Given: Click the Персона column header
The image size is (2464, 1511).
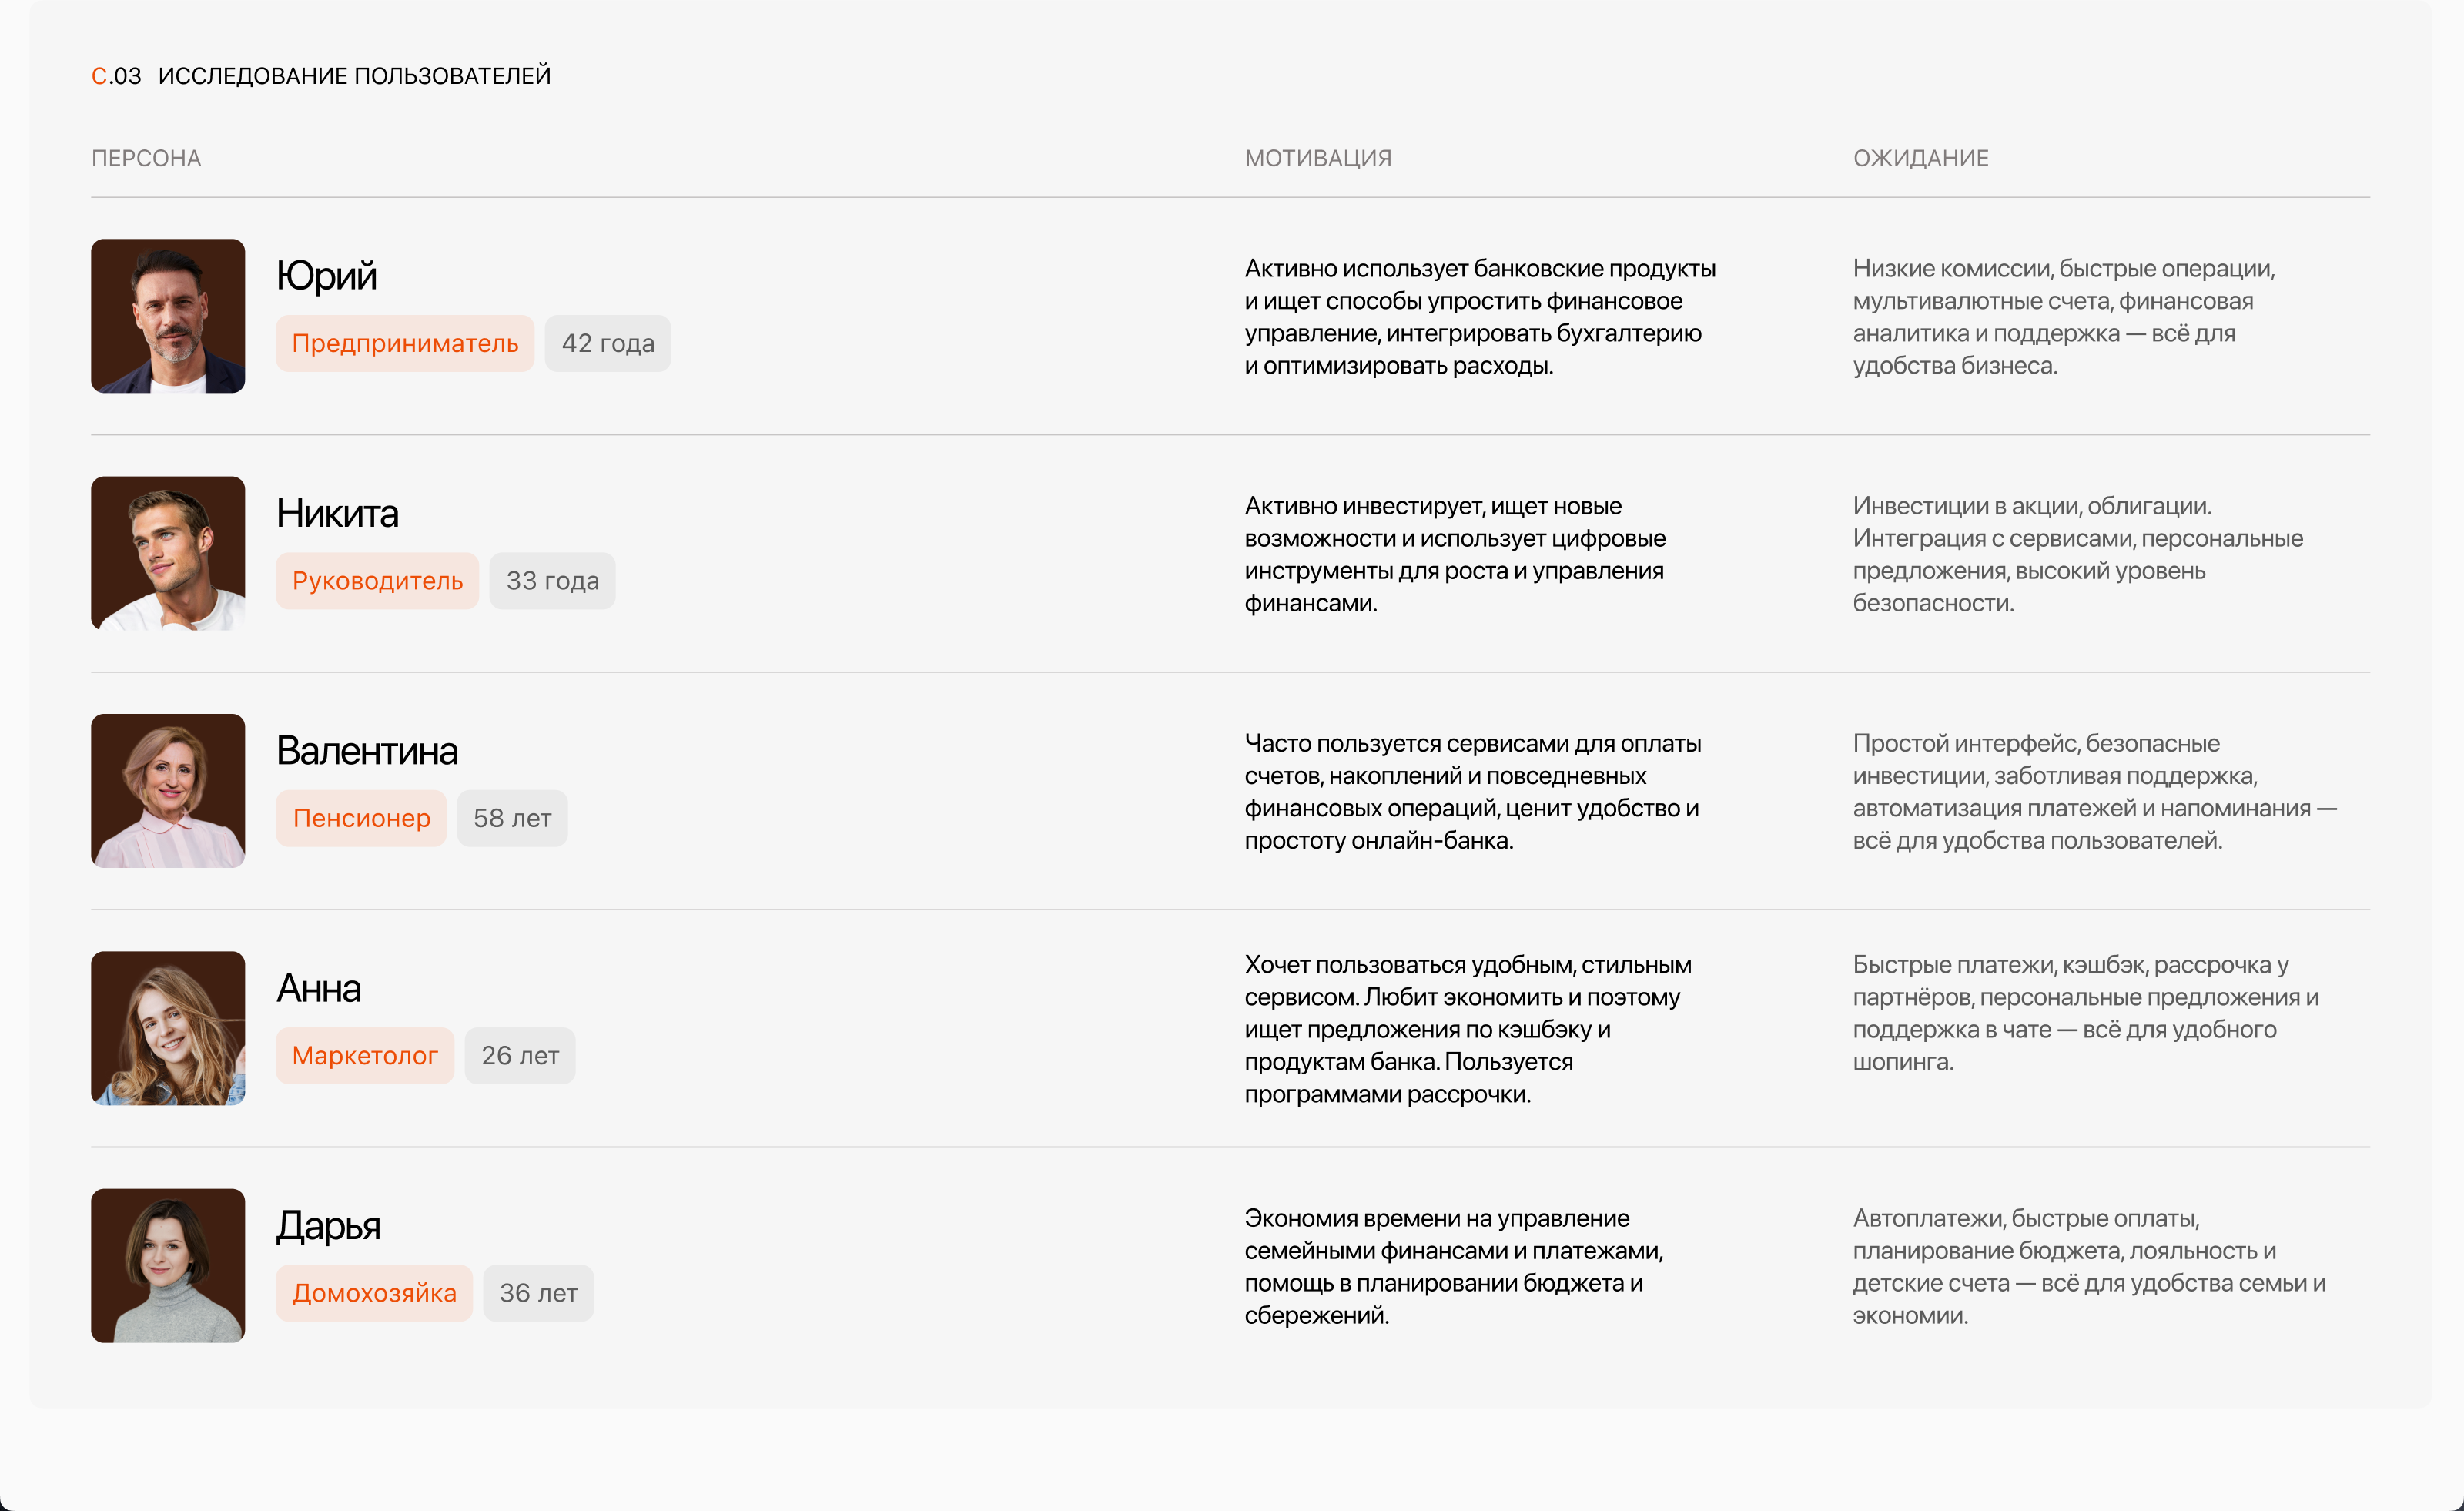Looking at the screenshot, I should tap(146, 158).
